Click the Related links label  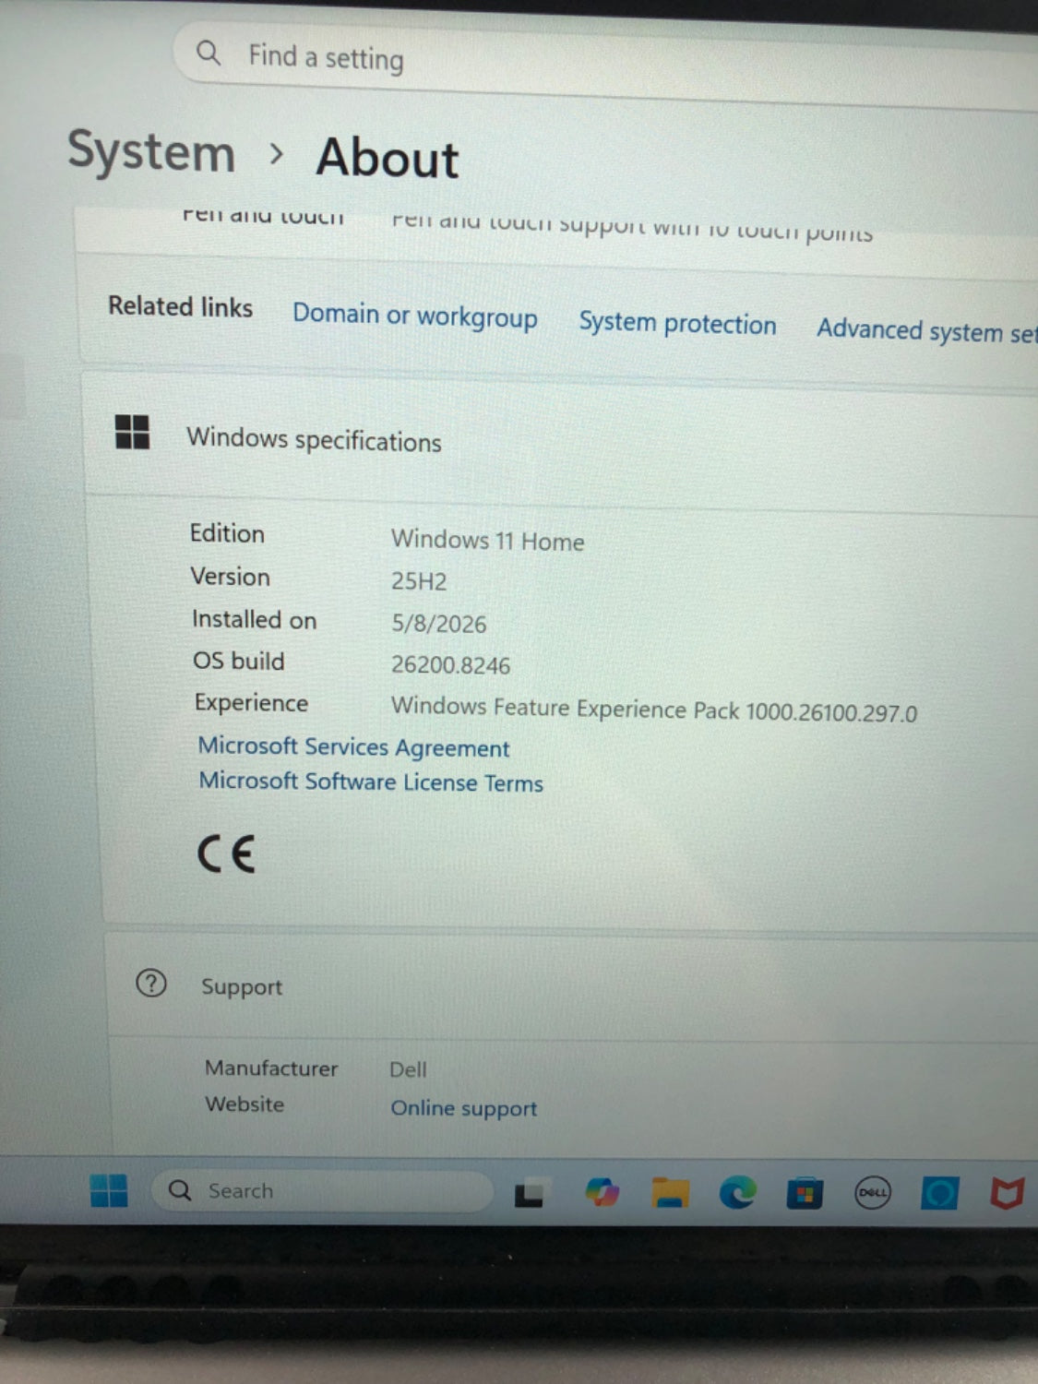click(180, 306)
